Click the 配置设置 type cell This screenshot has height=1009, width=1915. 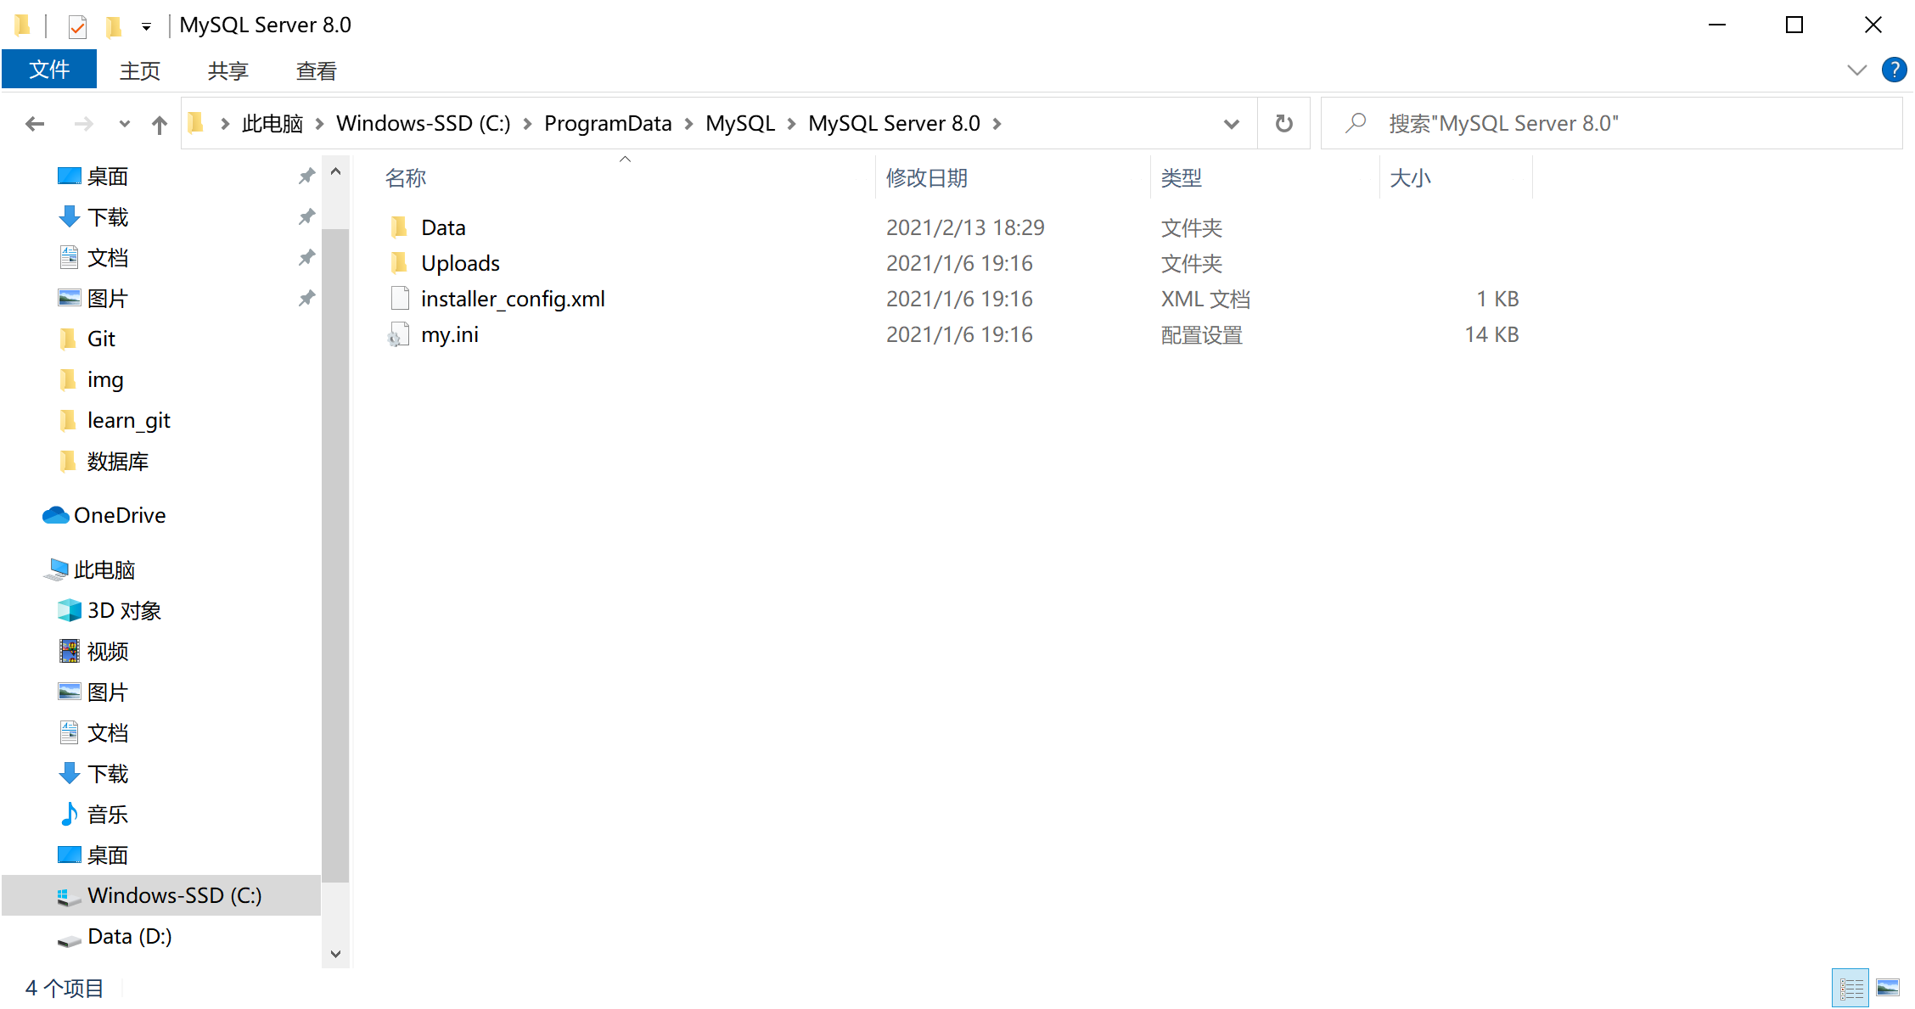pyautogui.click(x=1202, y=334)
